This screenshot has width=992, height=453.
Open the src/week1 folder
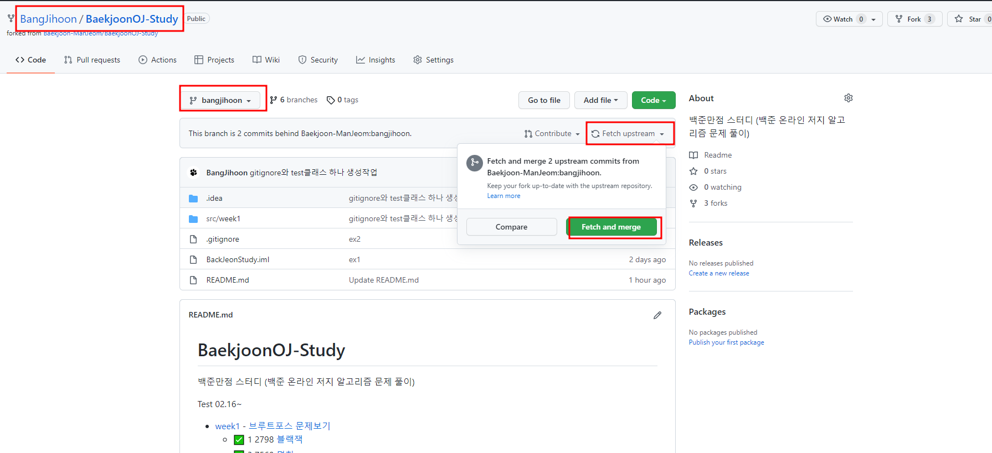pyautogui.click(x=223, y=218)
